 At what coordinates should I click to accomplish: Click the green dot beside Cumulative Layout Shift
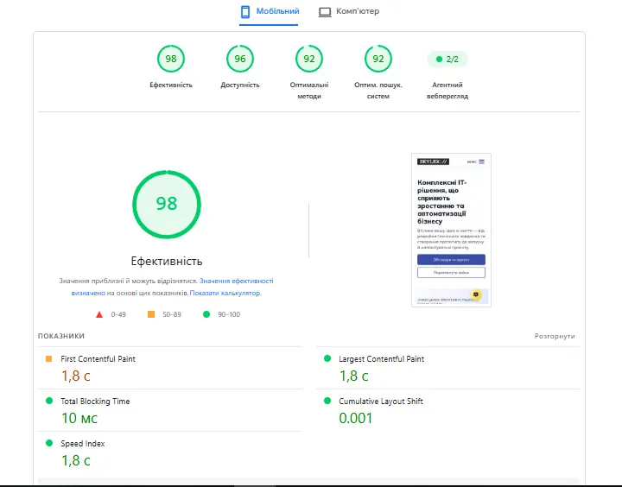point(327,401)
